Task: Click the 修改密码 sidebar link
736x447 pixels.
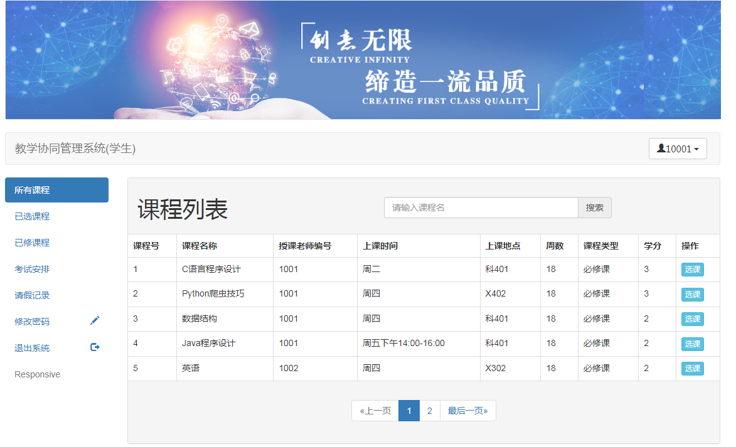Action: click(32, 322)
